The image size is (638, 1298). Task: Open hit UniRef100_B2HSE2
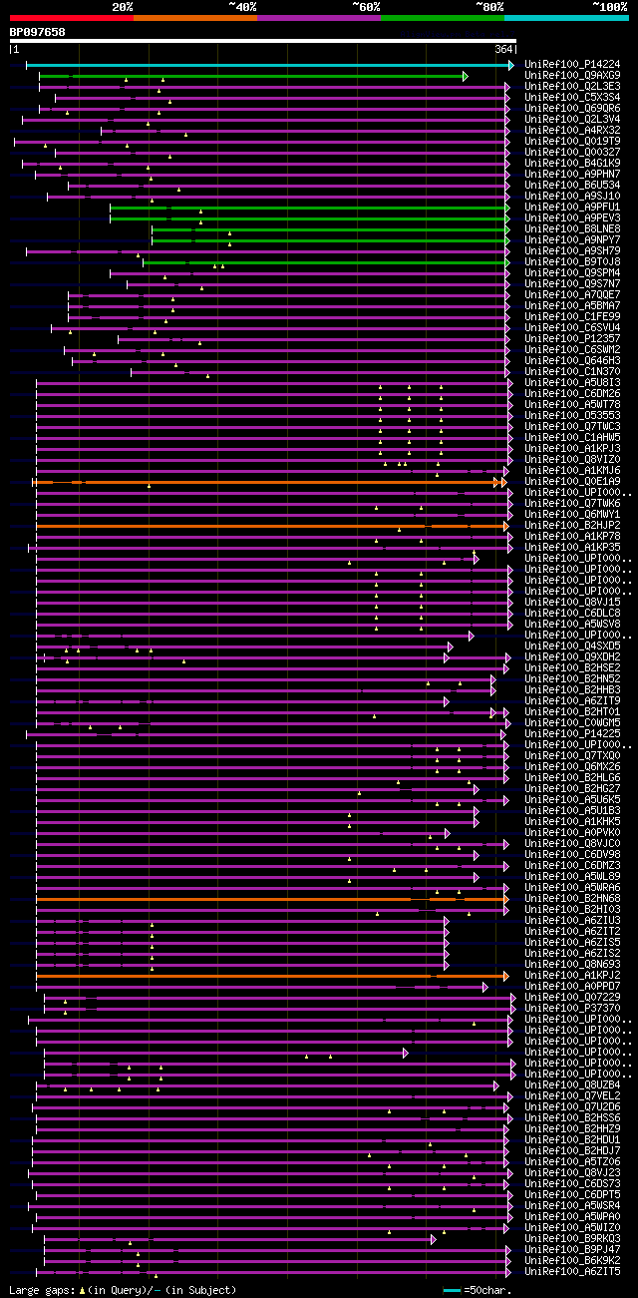point(572,668)
